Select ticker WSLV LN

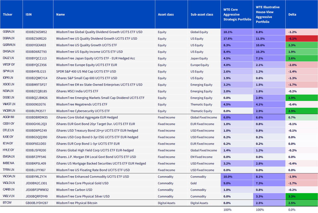(8, 196)
